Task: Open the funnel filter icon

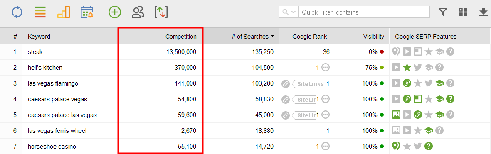Action: click(x=442, y=12)
